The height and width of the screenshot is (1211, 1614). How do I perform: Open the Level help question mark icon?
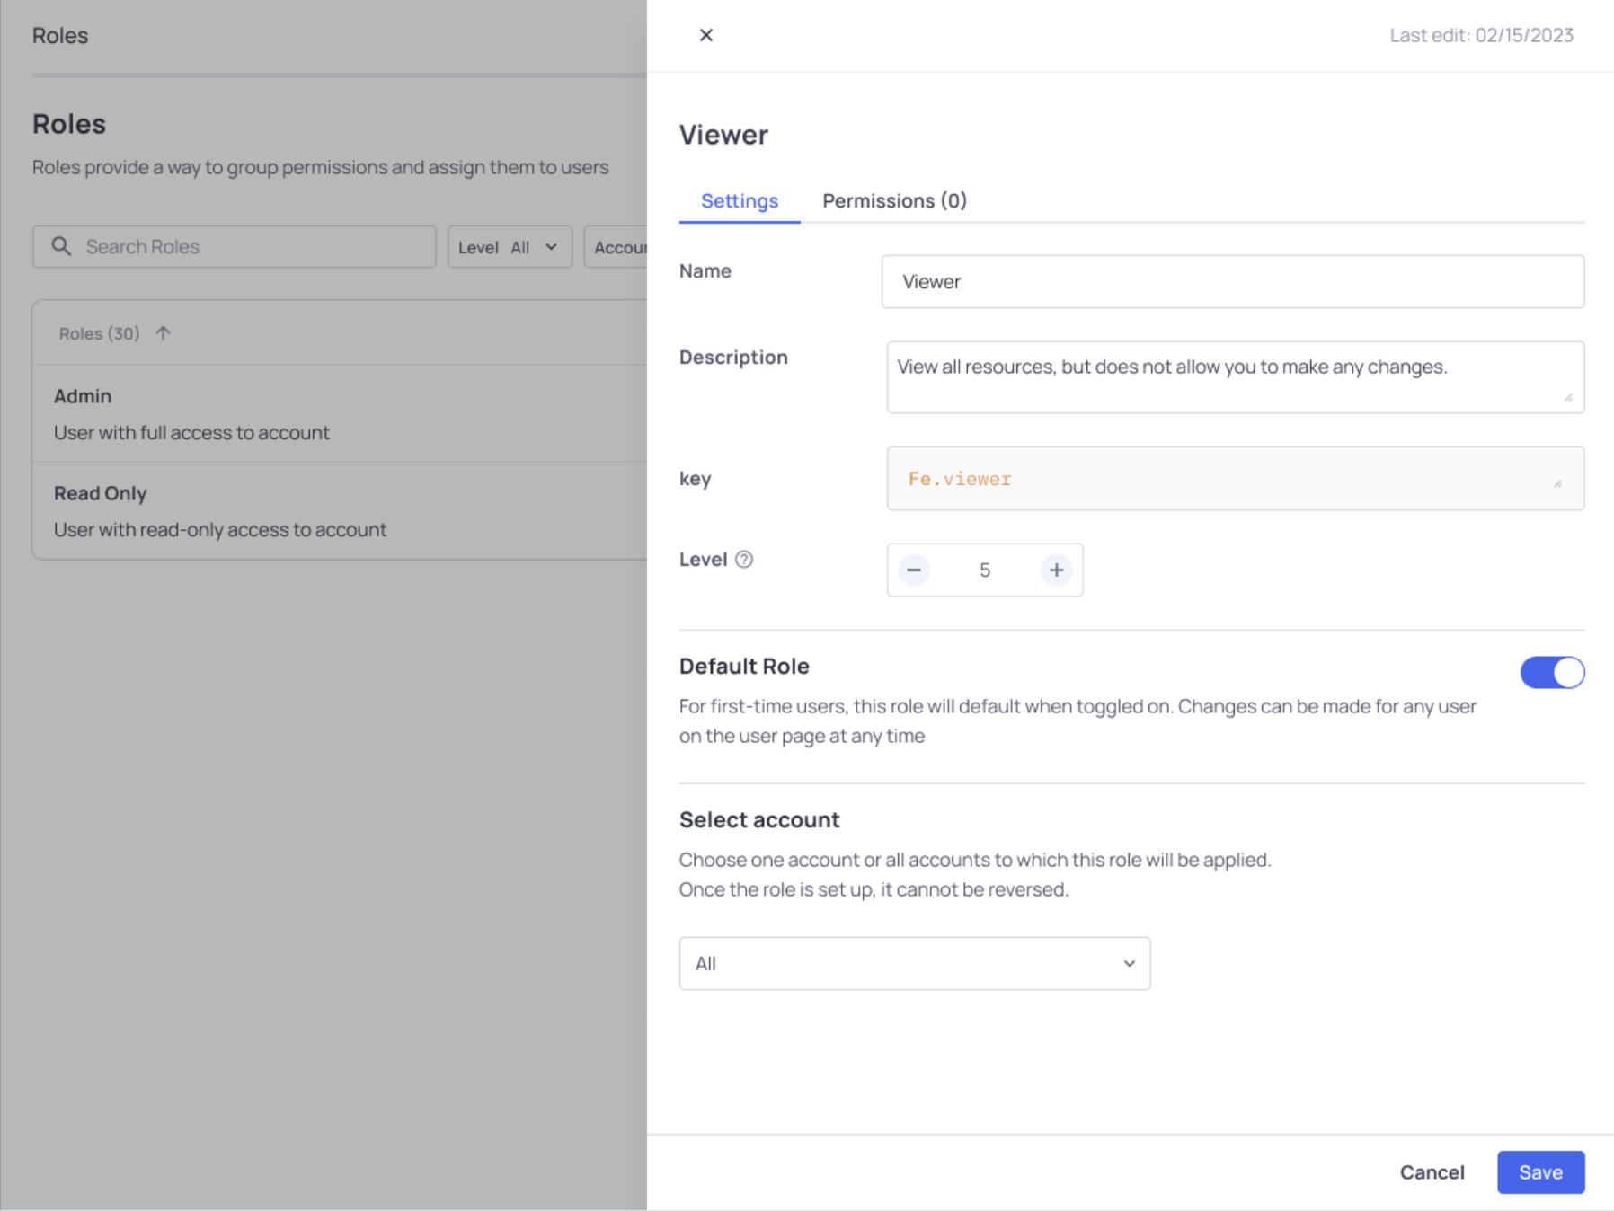pos(744,559)
